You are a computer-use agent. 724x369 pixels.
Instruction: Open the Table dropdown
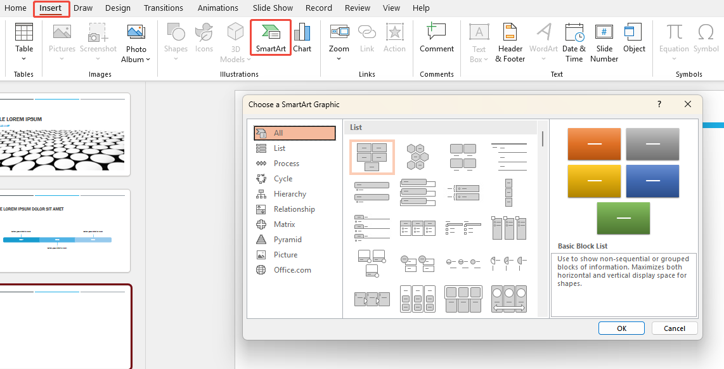(x=24, y=59)
